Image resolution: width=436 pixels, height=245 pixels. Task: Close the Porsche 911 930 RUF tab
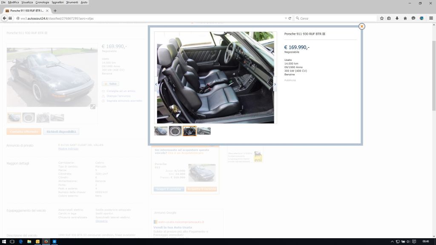coord(47,11)
